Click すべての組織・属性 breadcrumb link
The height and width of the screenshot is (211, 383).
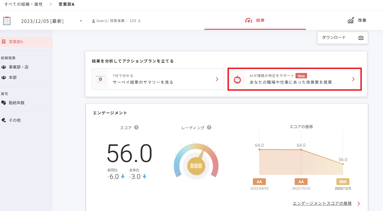click(23, 4)
